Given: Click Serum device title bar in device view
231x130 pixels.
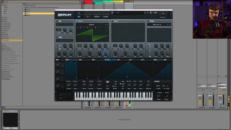Looking at the screenshot, I should [x=10, y=111].
